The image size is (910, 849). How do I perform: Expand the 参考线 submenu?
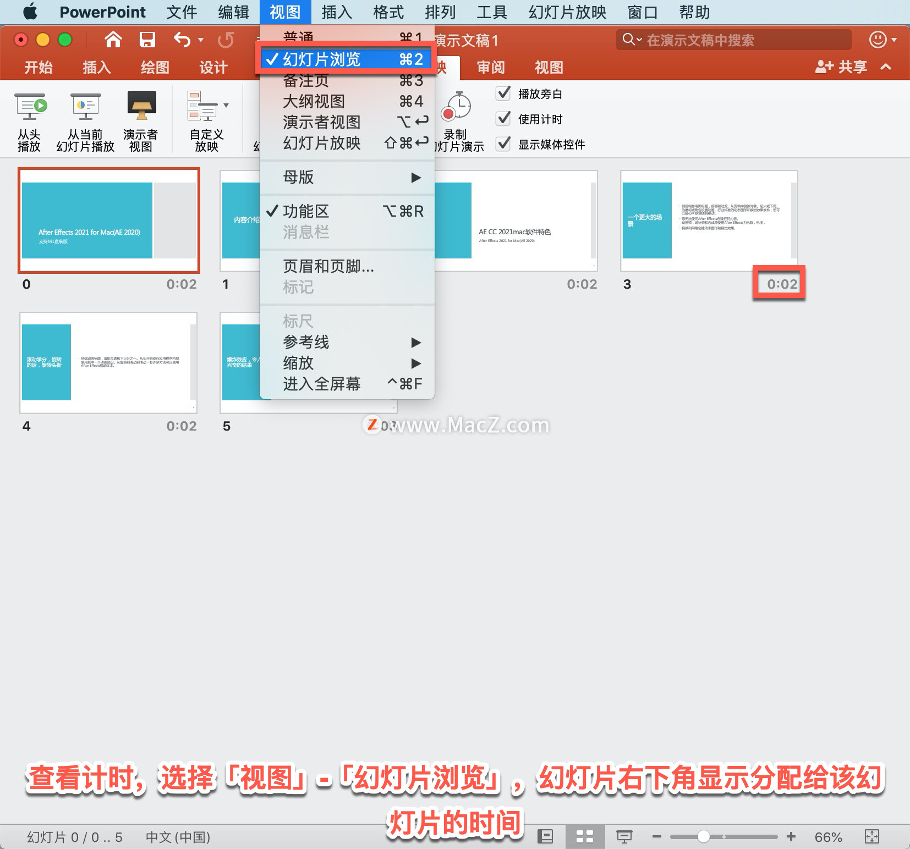point(347,342)
